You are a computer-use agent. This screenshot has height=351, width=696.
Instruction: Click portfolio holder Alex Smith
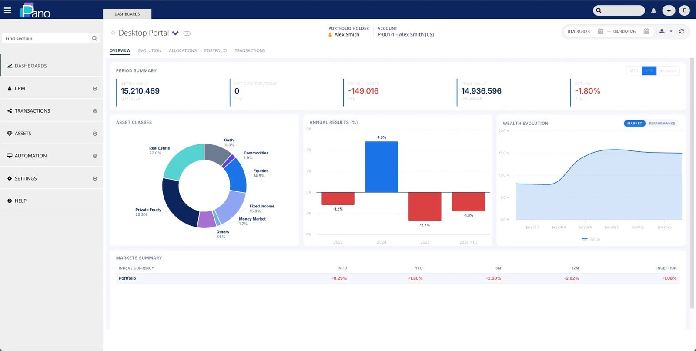click(x=347, y=35)
